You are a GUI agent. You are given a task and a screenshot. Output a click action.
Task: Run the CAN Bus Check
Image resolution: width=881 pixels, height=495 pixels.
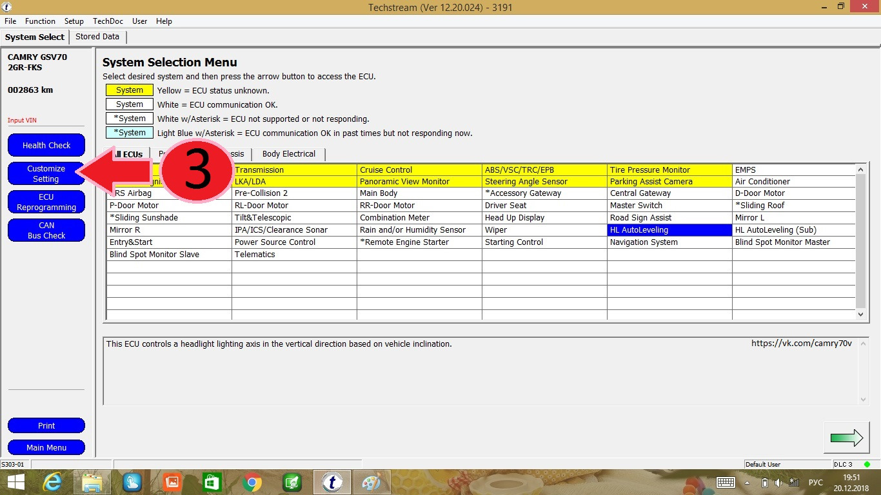[46, 230]
